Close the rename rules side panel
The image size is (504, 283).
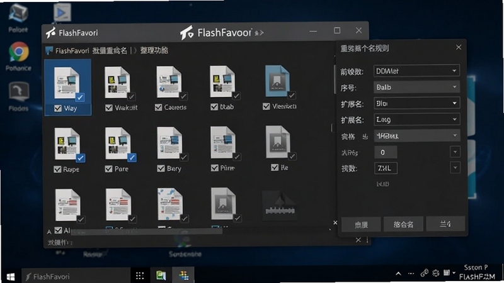pyautogui.click(x=459, y=48)
